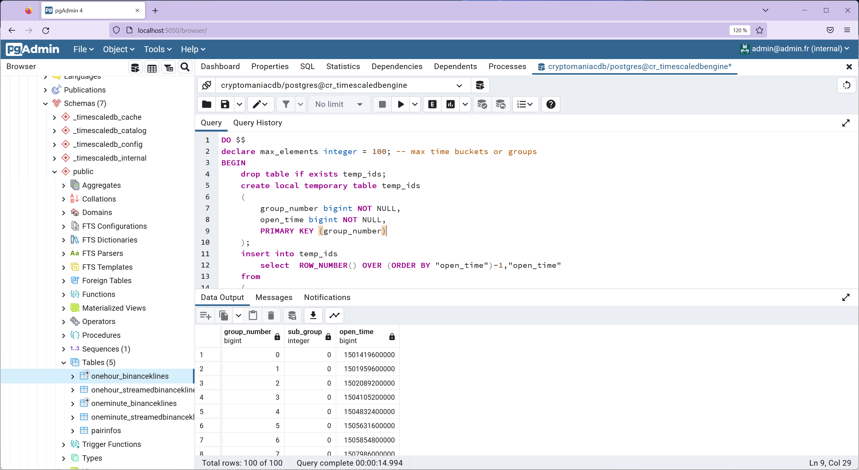Stop the query with the stop button
This screenshot has width=859, height=470.
(x=382, y=104)
